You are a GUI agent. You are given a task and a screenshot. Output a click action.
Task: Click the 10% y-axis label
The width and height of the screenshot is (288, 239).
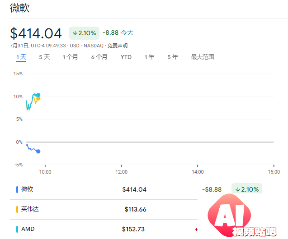18,97
